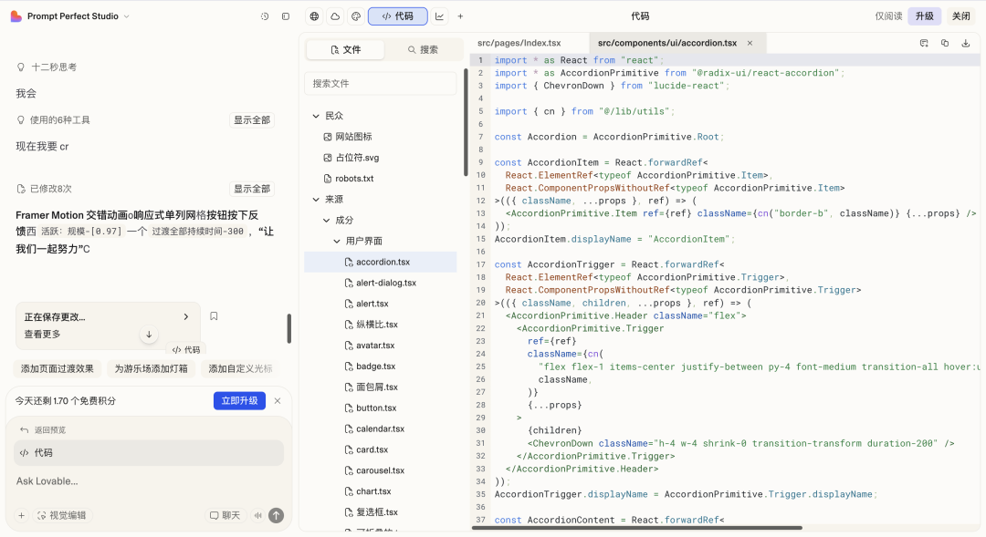
Task: Switch to the 搜索 search tab
Action: click(423, 50)
